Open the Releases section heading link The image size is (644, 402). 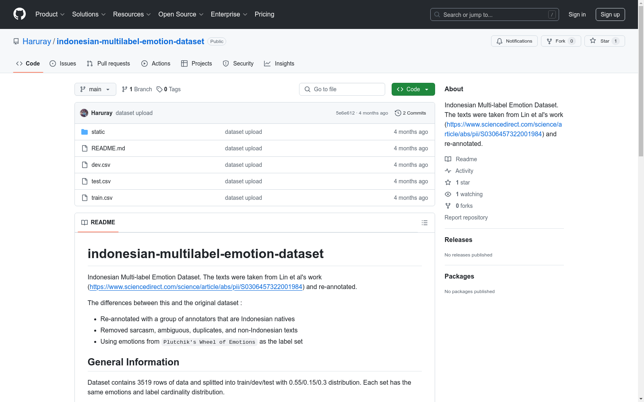pyautogui.click(x=458, y=240)
